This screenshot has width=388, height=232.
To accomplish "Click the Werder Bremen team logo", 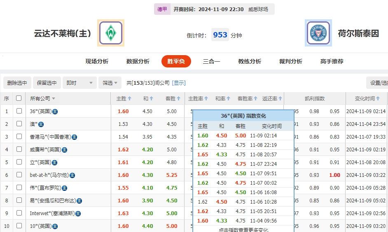I will coord(110,33).
